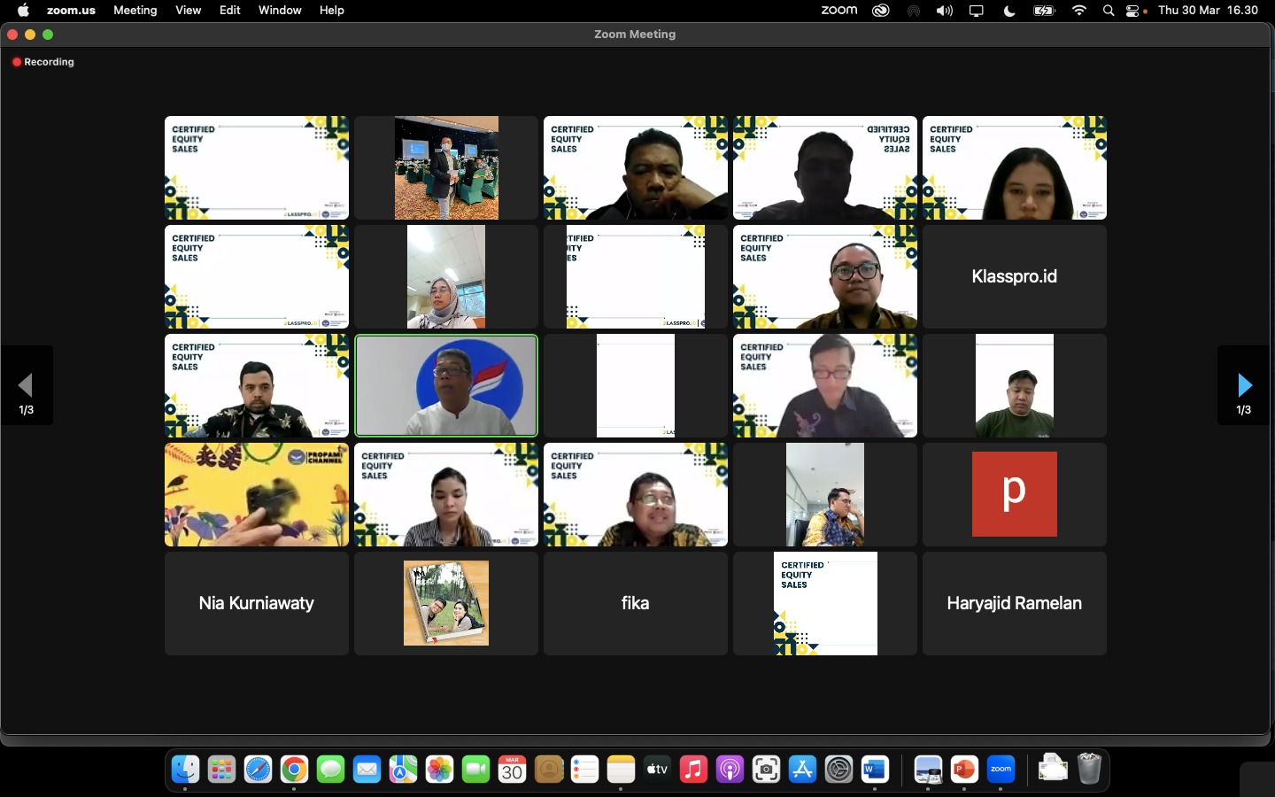Launch Google Chrome from the dock

tap(294, 770)
